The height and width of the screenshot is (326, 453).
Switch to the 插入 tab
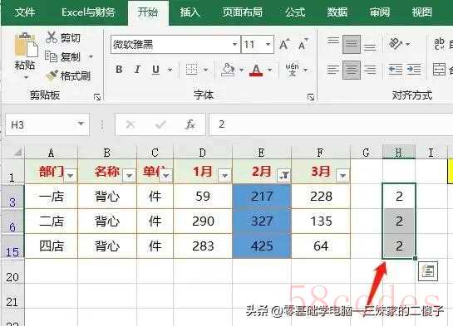point(190,12)
